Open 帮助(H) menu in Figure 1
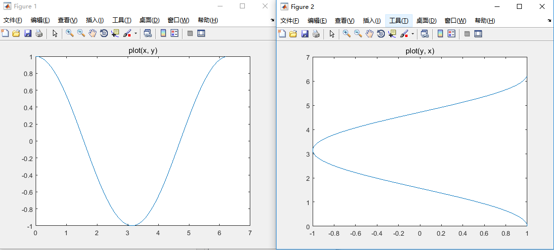The width and height of the screenshot is (554, 250). point(208,20)
